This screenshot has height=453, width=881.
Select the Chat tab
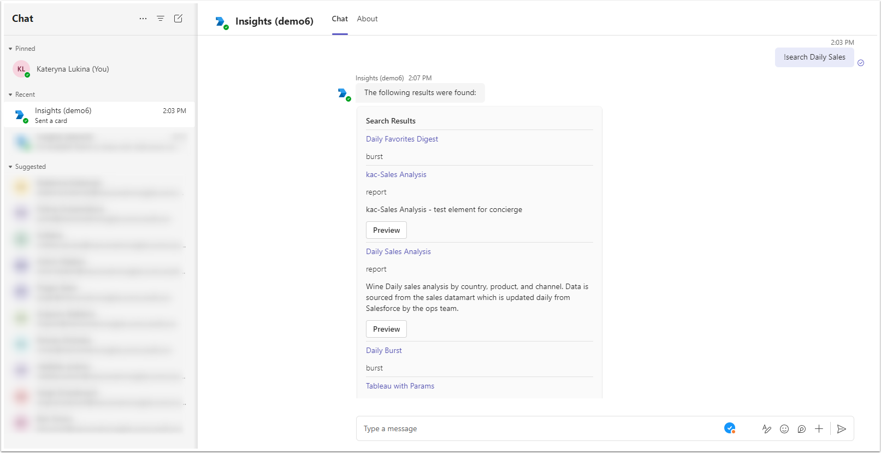[x=340, y=19]
